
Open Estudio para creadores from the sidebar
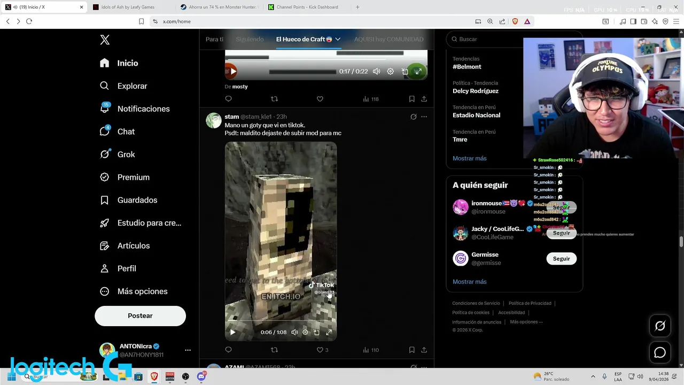tap(141, 223)
